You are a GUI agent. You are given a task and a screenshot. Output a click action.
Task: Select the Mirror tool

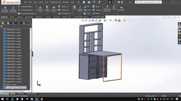tap(96, 13)
